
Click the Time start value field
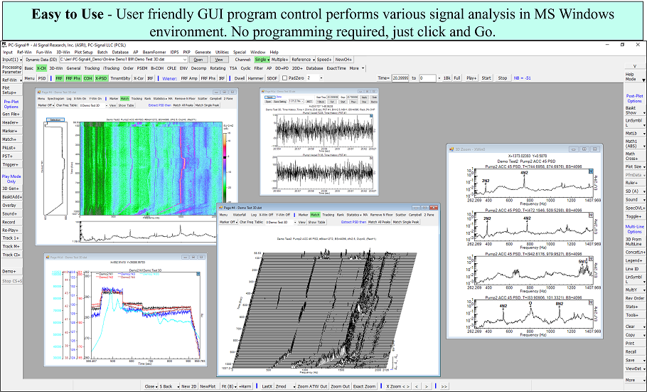pos(402,78)
